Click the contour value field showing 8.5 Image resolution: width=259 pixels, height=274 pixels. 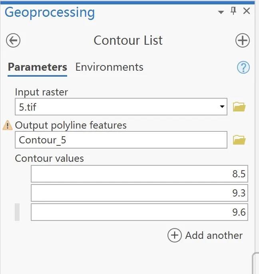pyautogui.click(x=139, y=174)
